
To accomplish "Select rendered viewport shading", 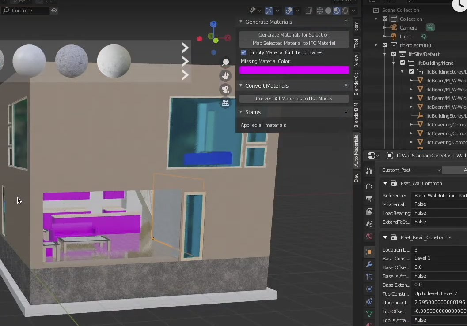I will (345, 11).
